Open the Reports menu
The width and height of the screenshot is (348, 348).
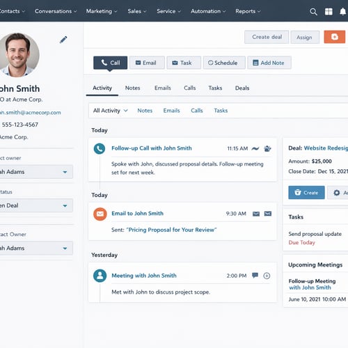pyautogui.click(x=248, y=11)
